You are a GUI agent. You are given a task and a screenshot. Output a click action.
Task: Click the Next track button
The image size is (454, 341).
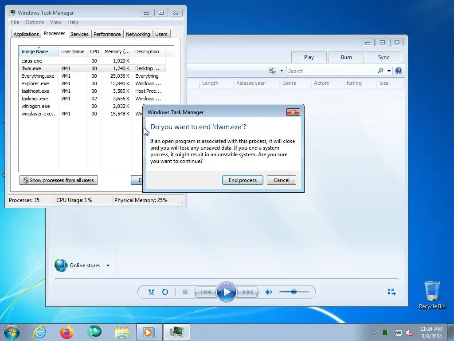(x=247, y=292)
